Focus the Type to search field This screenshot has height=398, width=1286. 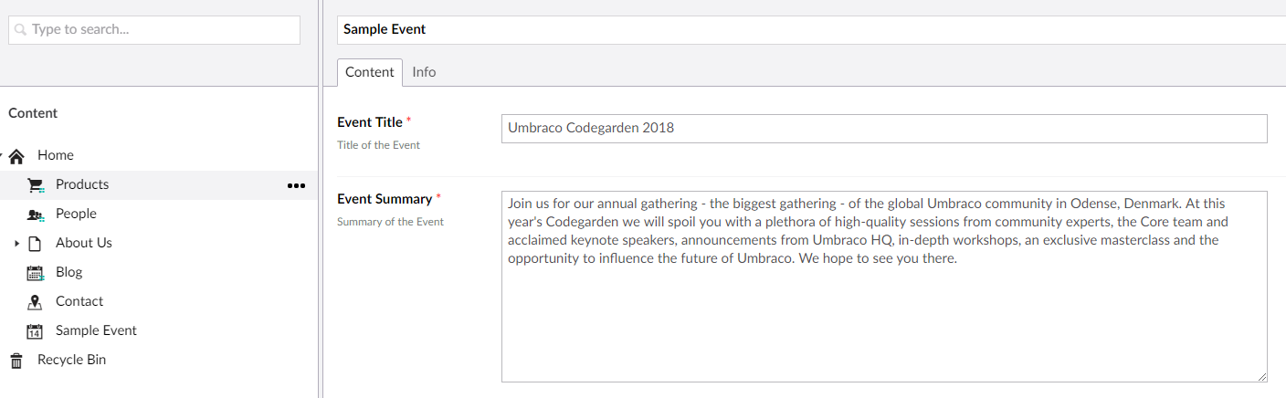click(x=154, y=29)
